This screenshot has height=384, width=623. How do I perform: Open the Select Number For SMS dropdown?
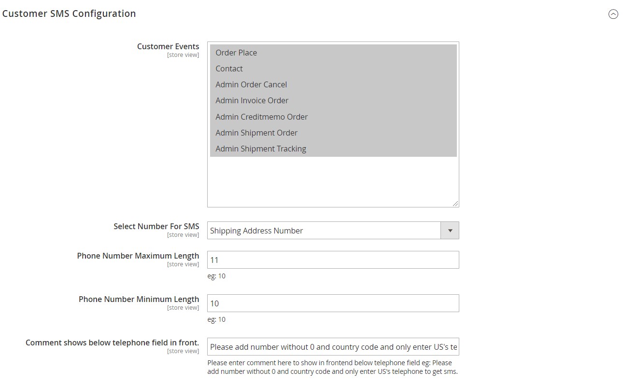(x=324, y=231)
